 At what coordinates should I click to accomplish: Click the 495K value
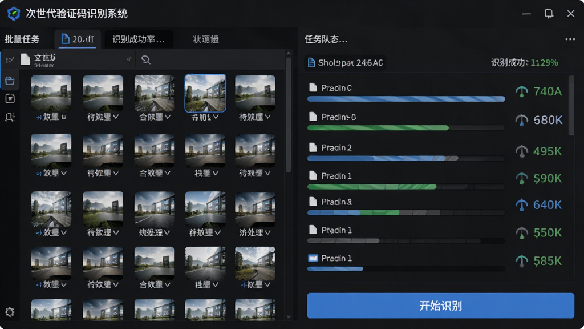[x=547, y=151]
